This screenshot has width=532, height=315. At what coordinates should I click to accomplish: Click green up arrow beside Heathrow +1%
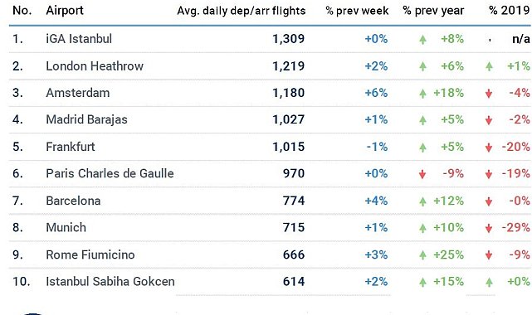489,66
